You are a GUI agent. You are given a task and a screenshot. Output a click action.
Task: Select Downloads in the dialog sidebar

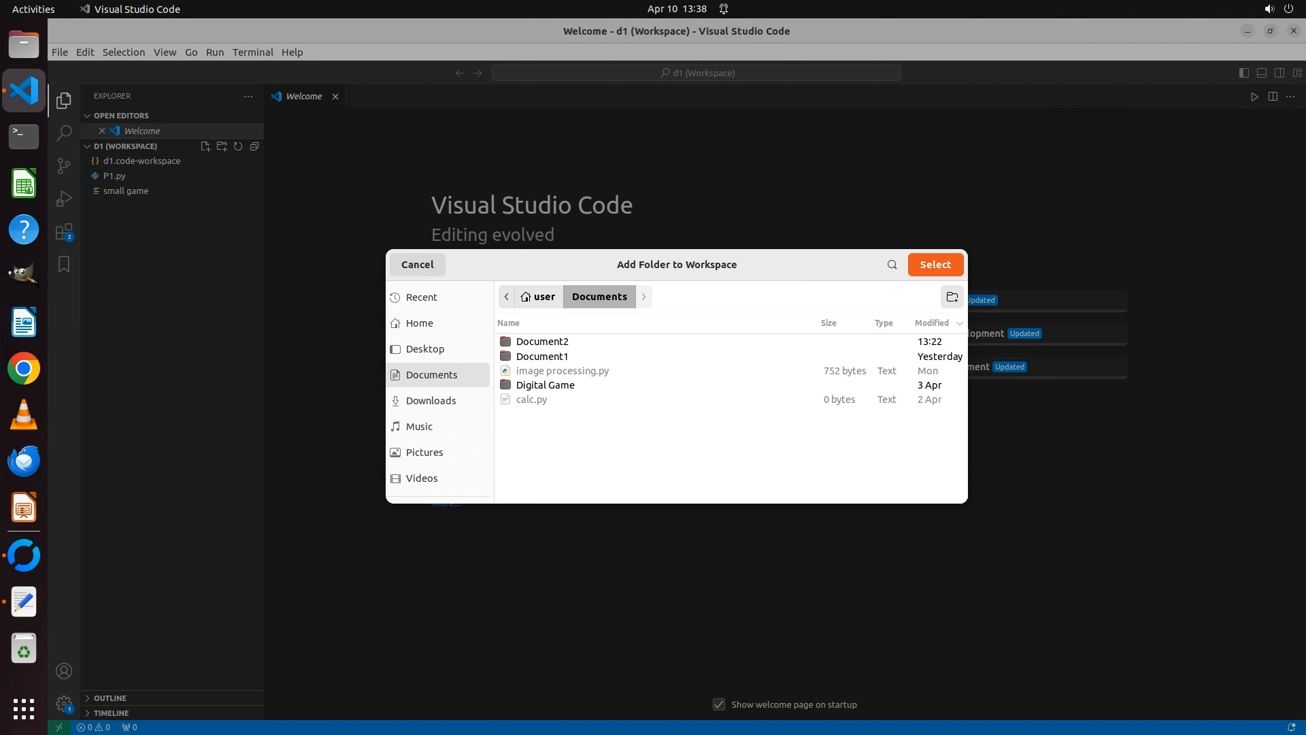coord(431,401)
